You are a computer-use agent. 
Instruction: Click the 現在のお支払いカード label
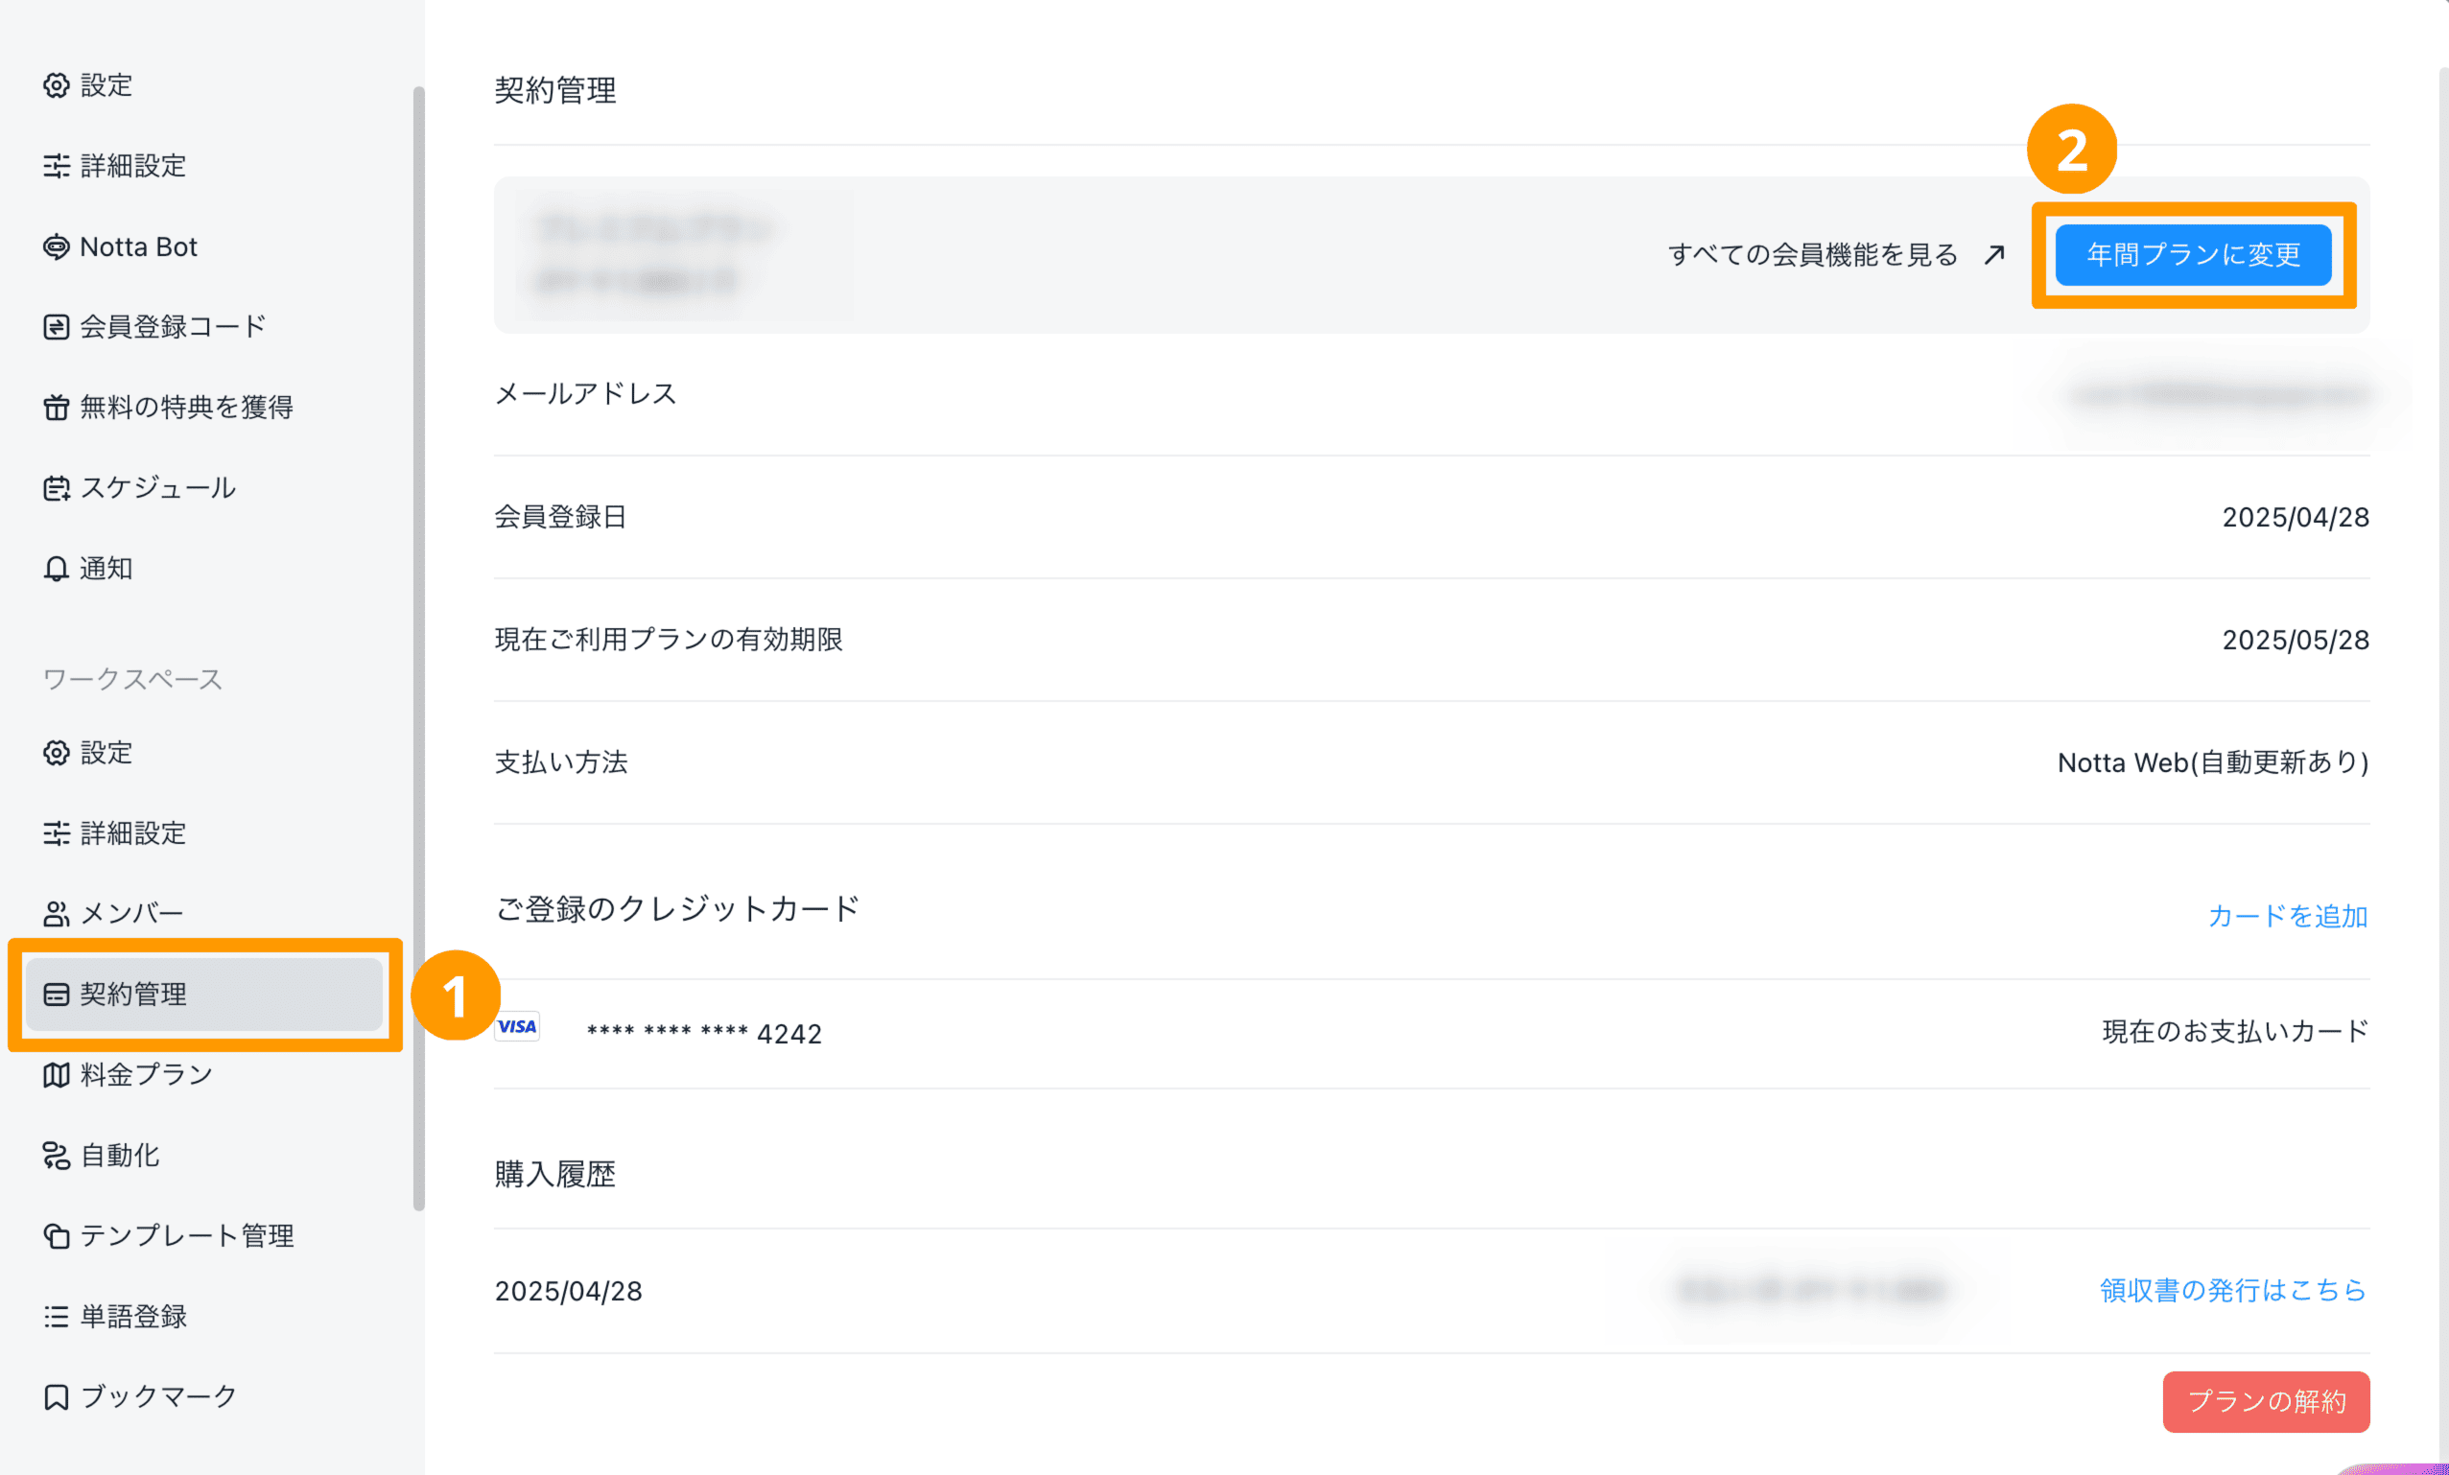point(2235,1032)
